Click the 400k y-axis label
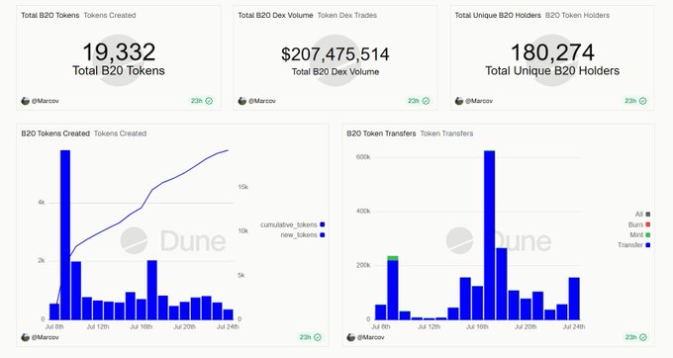The width and height of the screenshot is (673, 358). tap(363, 211)
